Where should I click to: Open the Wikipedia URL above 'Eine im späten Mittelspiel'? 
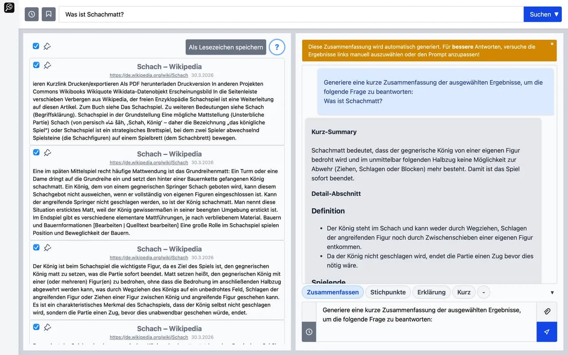coord(149,163)
